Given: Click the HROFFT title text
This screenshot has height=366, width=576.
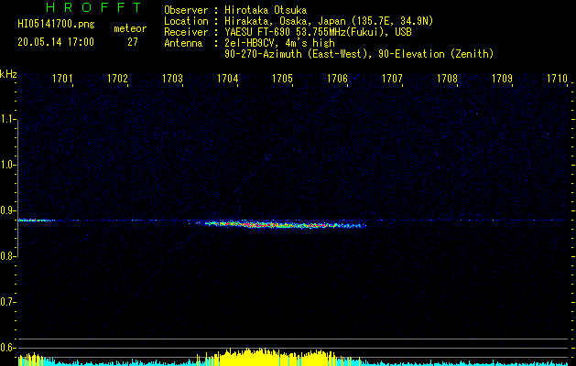Looking at the screenshot, I should click(x=93, y=7).
